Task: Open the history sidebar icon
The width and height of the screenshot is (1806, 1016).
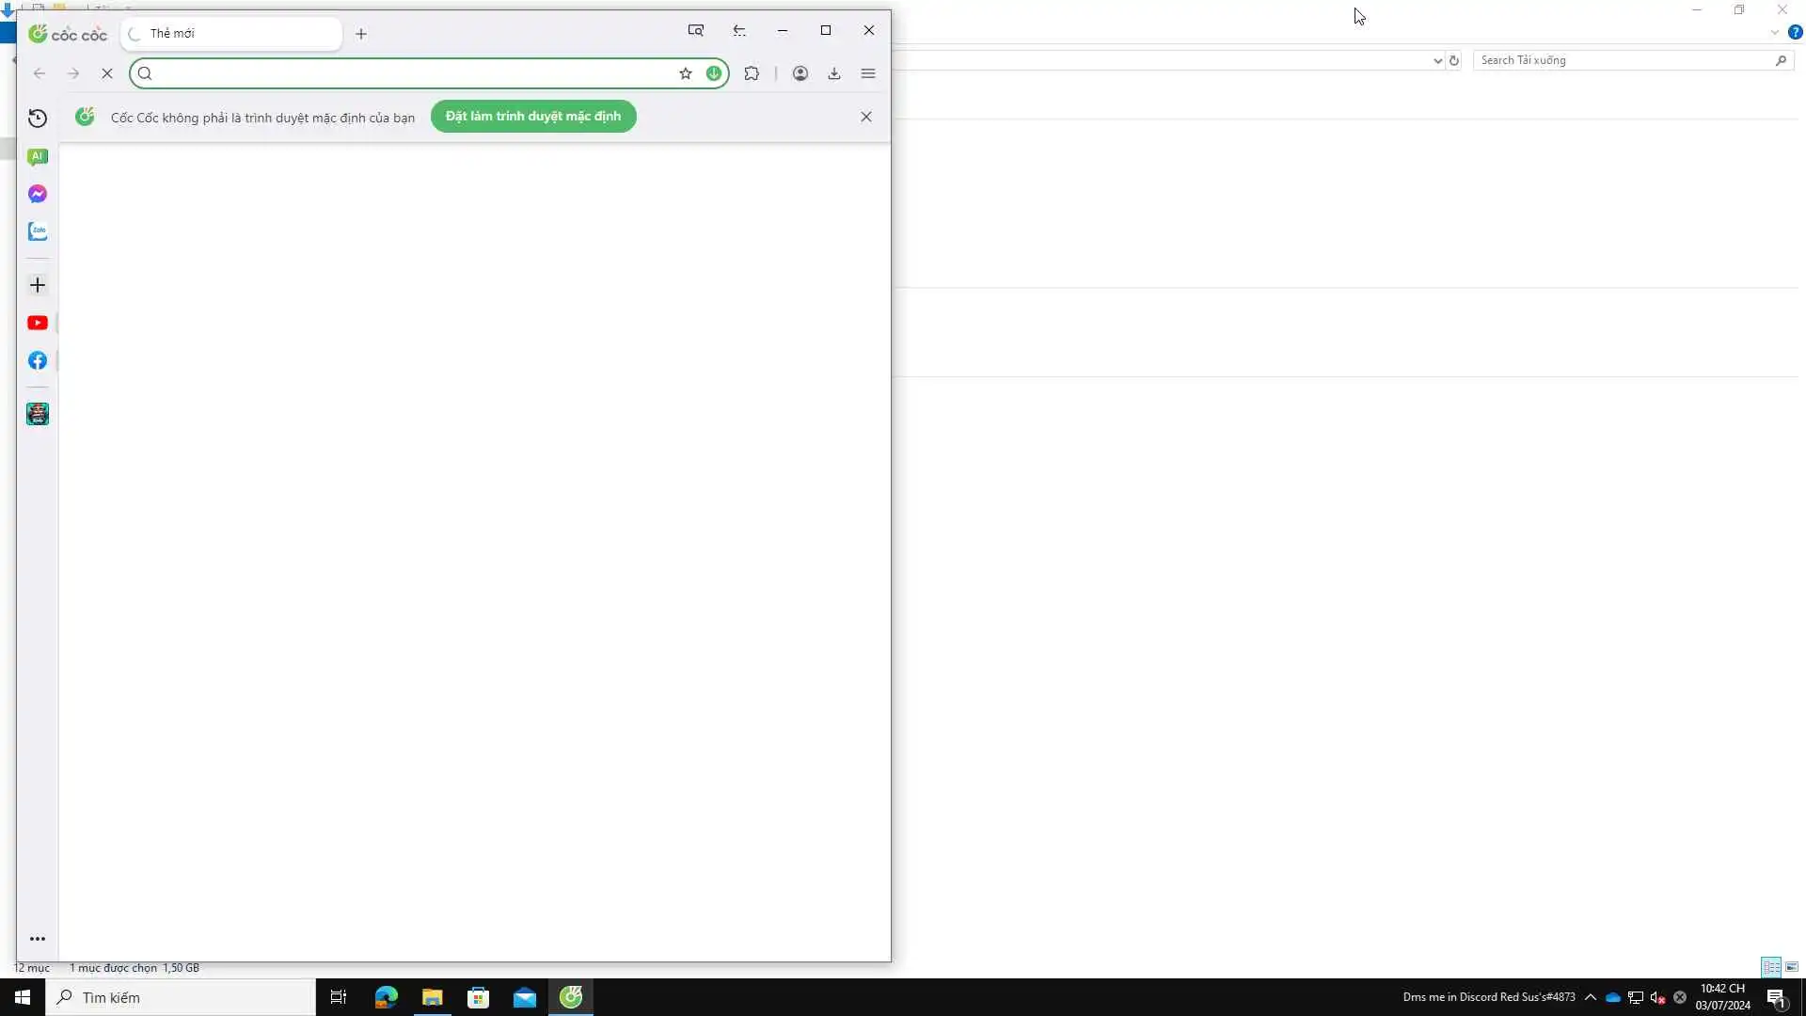Action: point(38,118)
